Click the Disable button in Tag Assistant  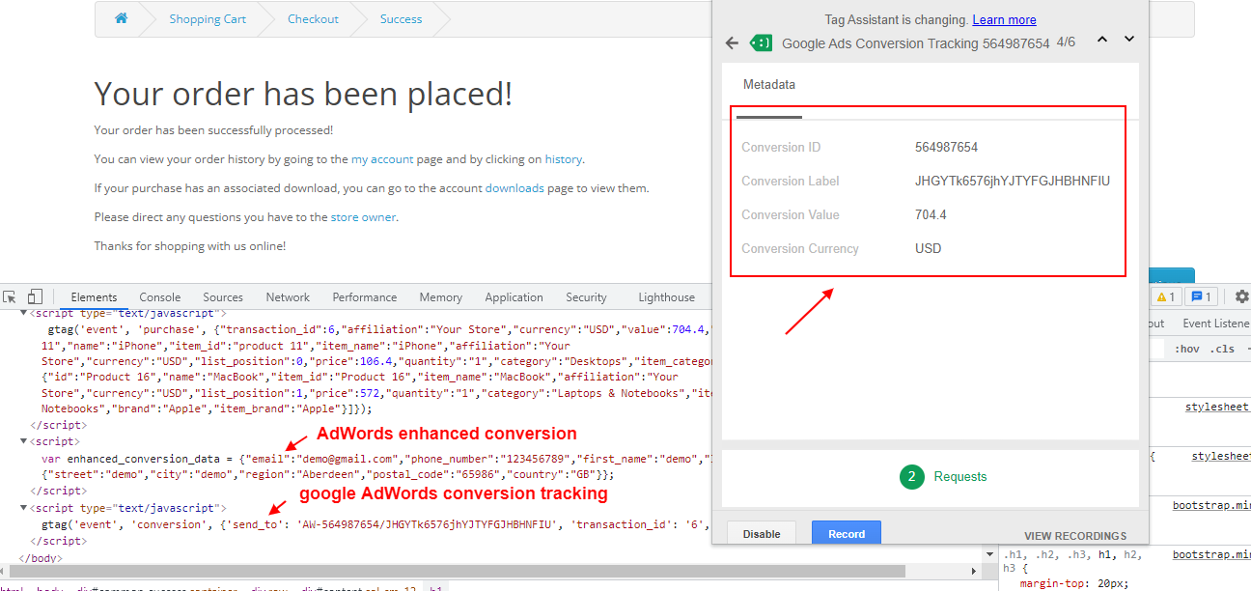[762, 534]
